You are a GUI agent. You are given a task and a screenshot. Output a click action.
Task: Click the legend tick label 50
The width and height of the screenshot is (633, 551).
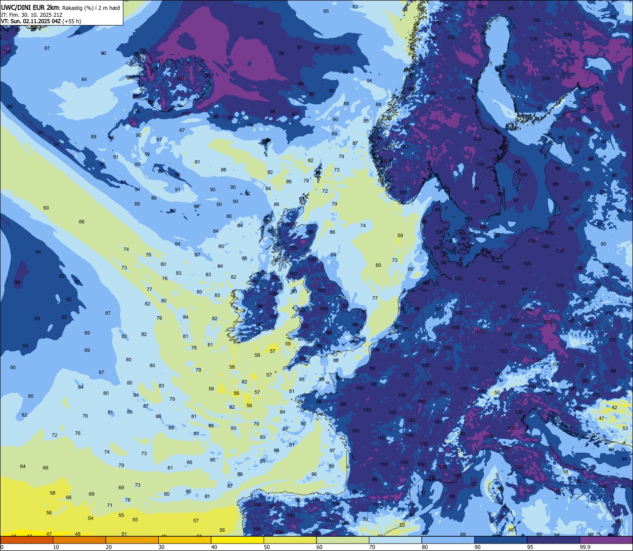tap(267, 547)
